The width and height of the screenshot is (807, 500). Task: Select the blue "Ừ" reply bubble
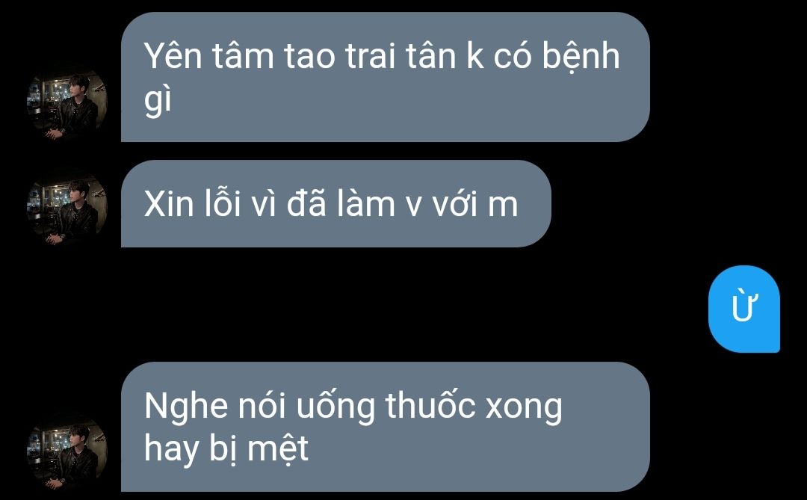coord(743,309)
